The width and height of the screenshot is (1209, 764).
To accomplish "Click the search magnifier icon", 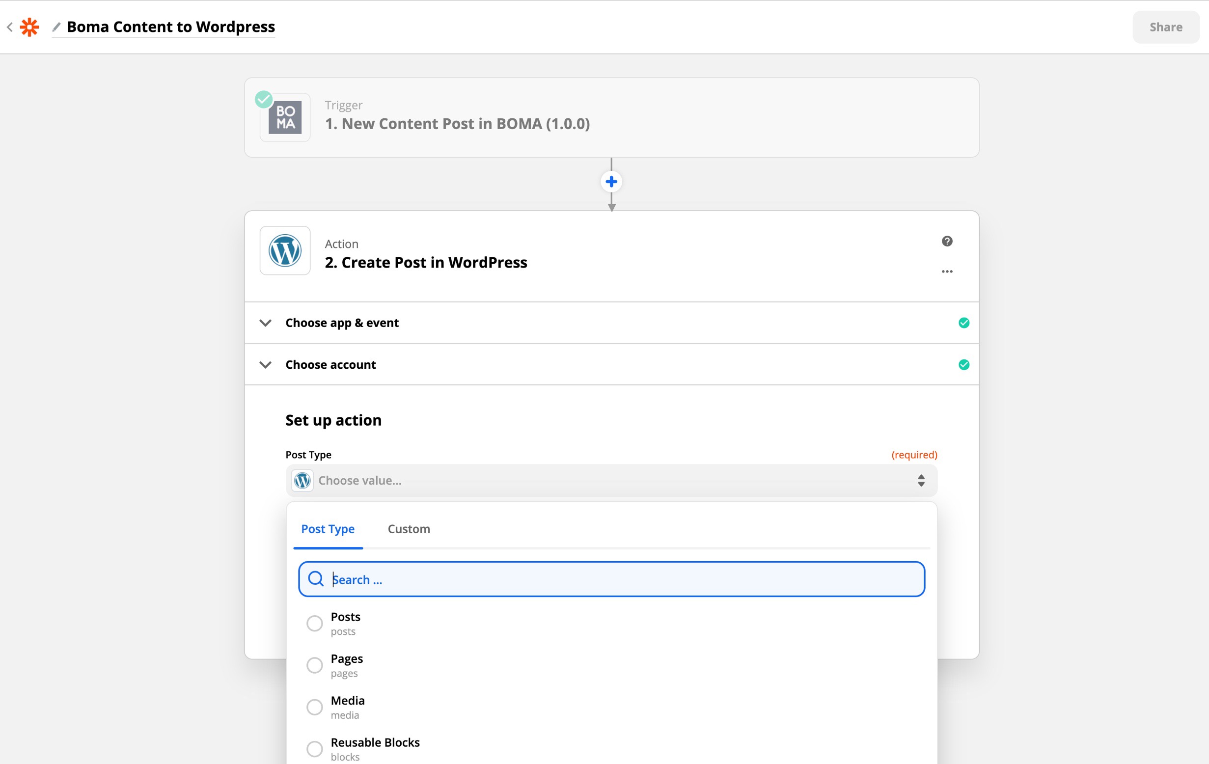I will tap(316, 579).
